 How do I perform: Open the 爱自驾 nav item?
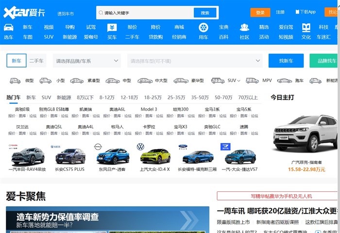pos(286,27)
